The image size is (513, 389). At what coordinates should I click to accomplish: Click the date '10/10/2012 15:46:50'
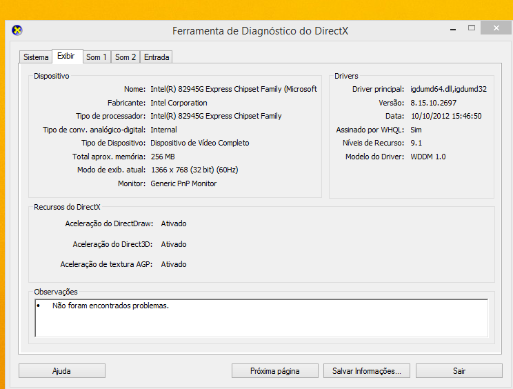tap(446, 116)
